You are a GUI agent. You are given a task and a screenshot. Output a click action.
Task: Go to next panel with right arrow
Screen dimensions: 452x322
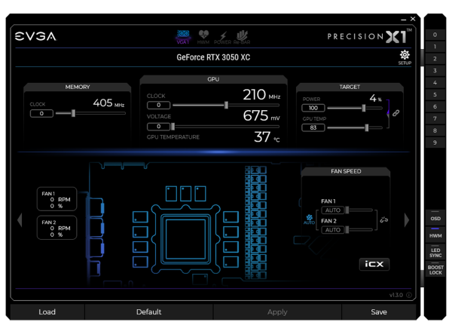coord(407,220)
